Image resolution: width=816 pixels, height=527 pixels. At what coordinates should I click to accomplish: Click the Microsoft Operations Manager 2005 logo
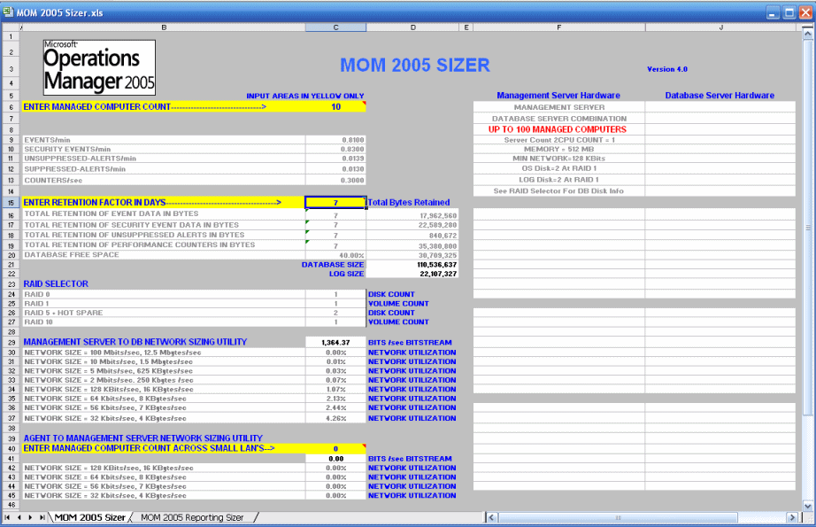(99, 67)
